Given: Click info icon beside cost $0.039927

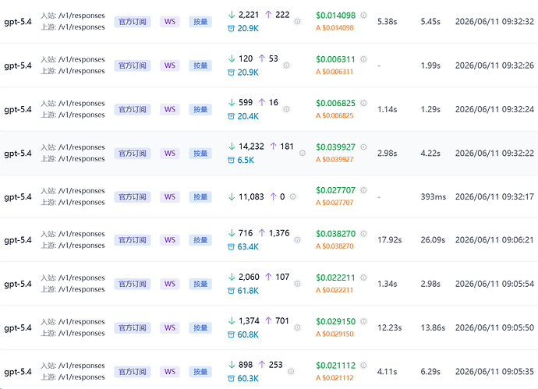Looking at the screenshot, I should click(x=363, y=147).
